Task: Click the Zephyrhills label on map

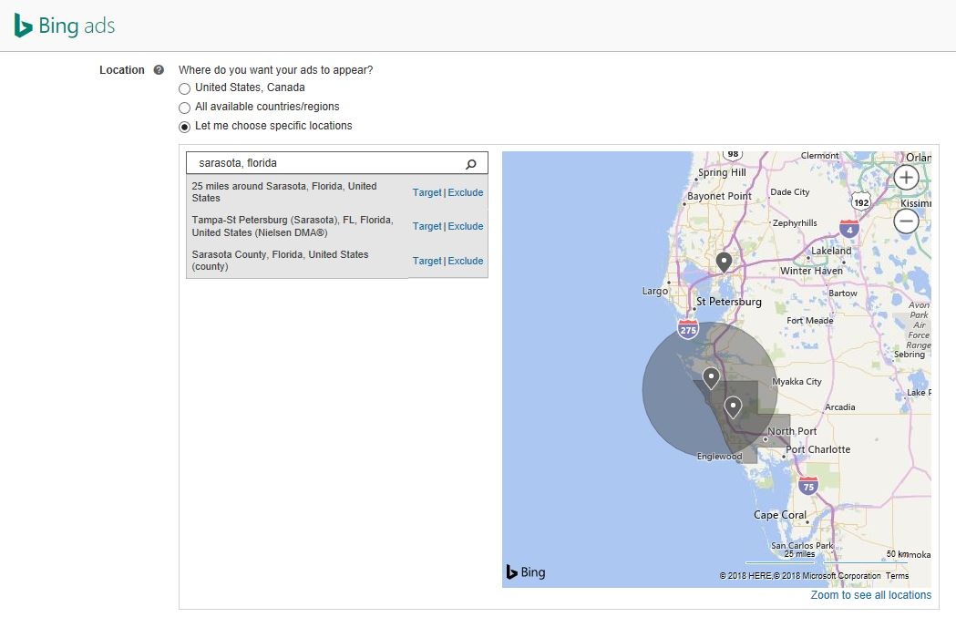Action: (795, 223)
